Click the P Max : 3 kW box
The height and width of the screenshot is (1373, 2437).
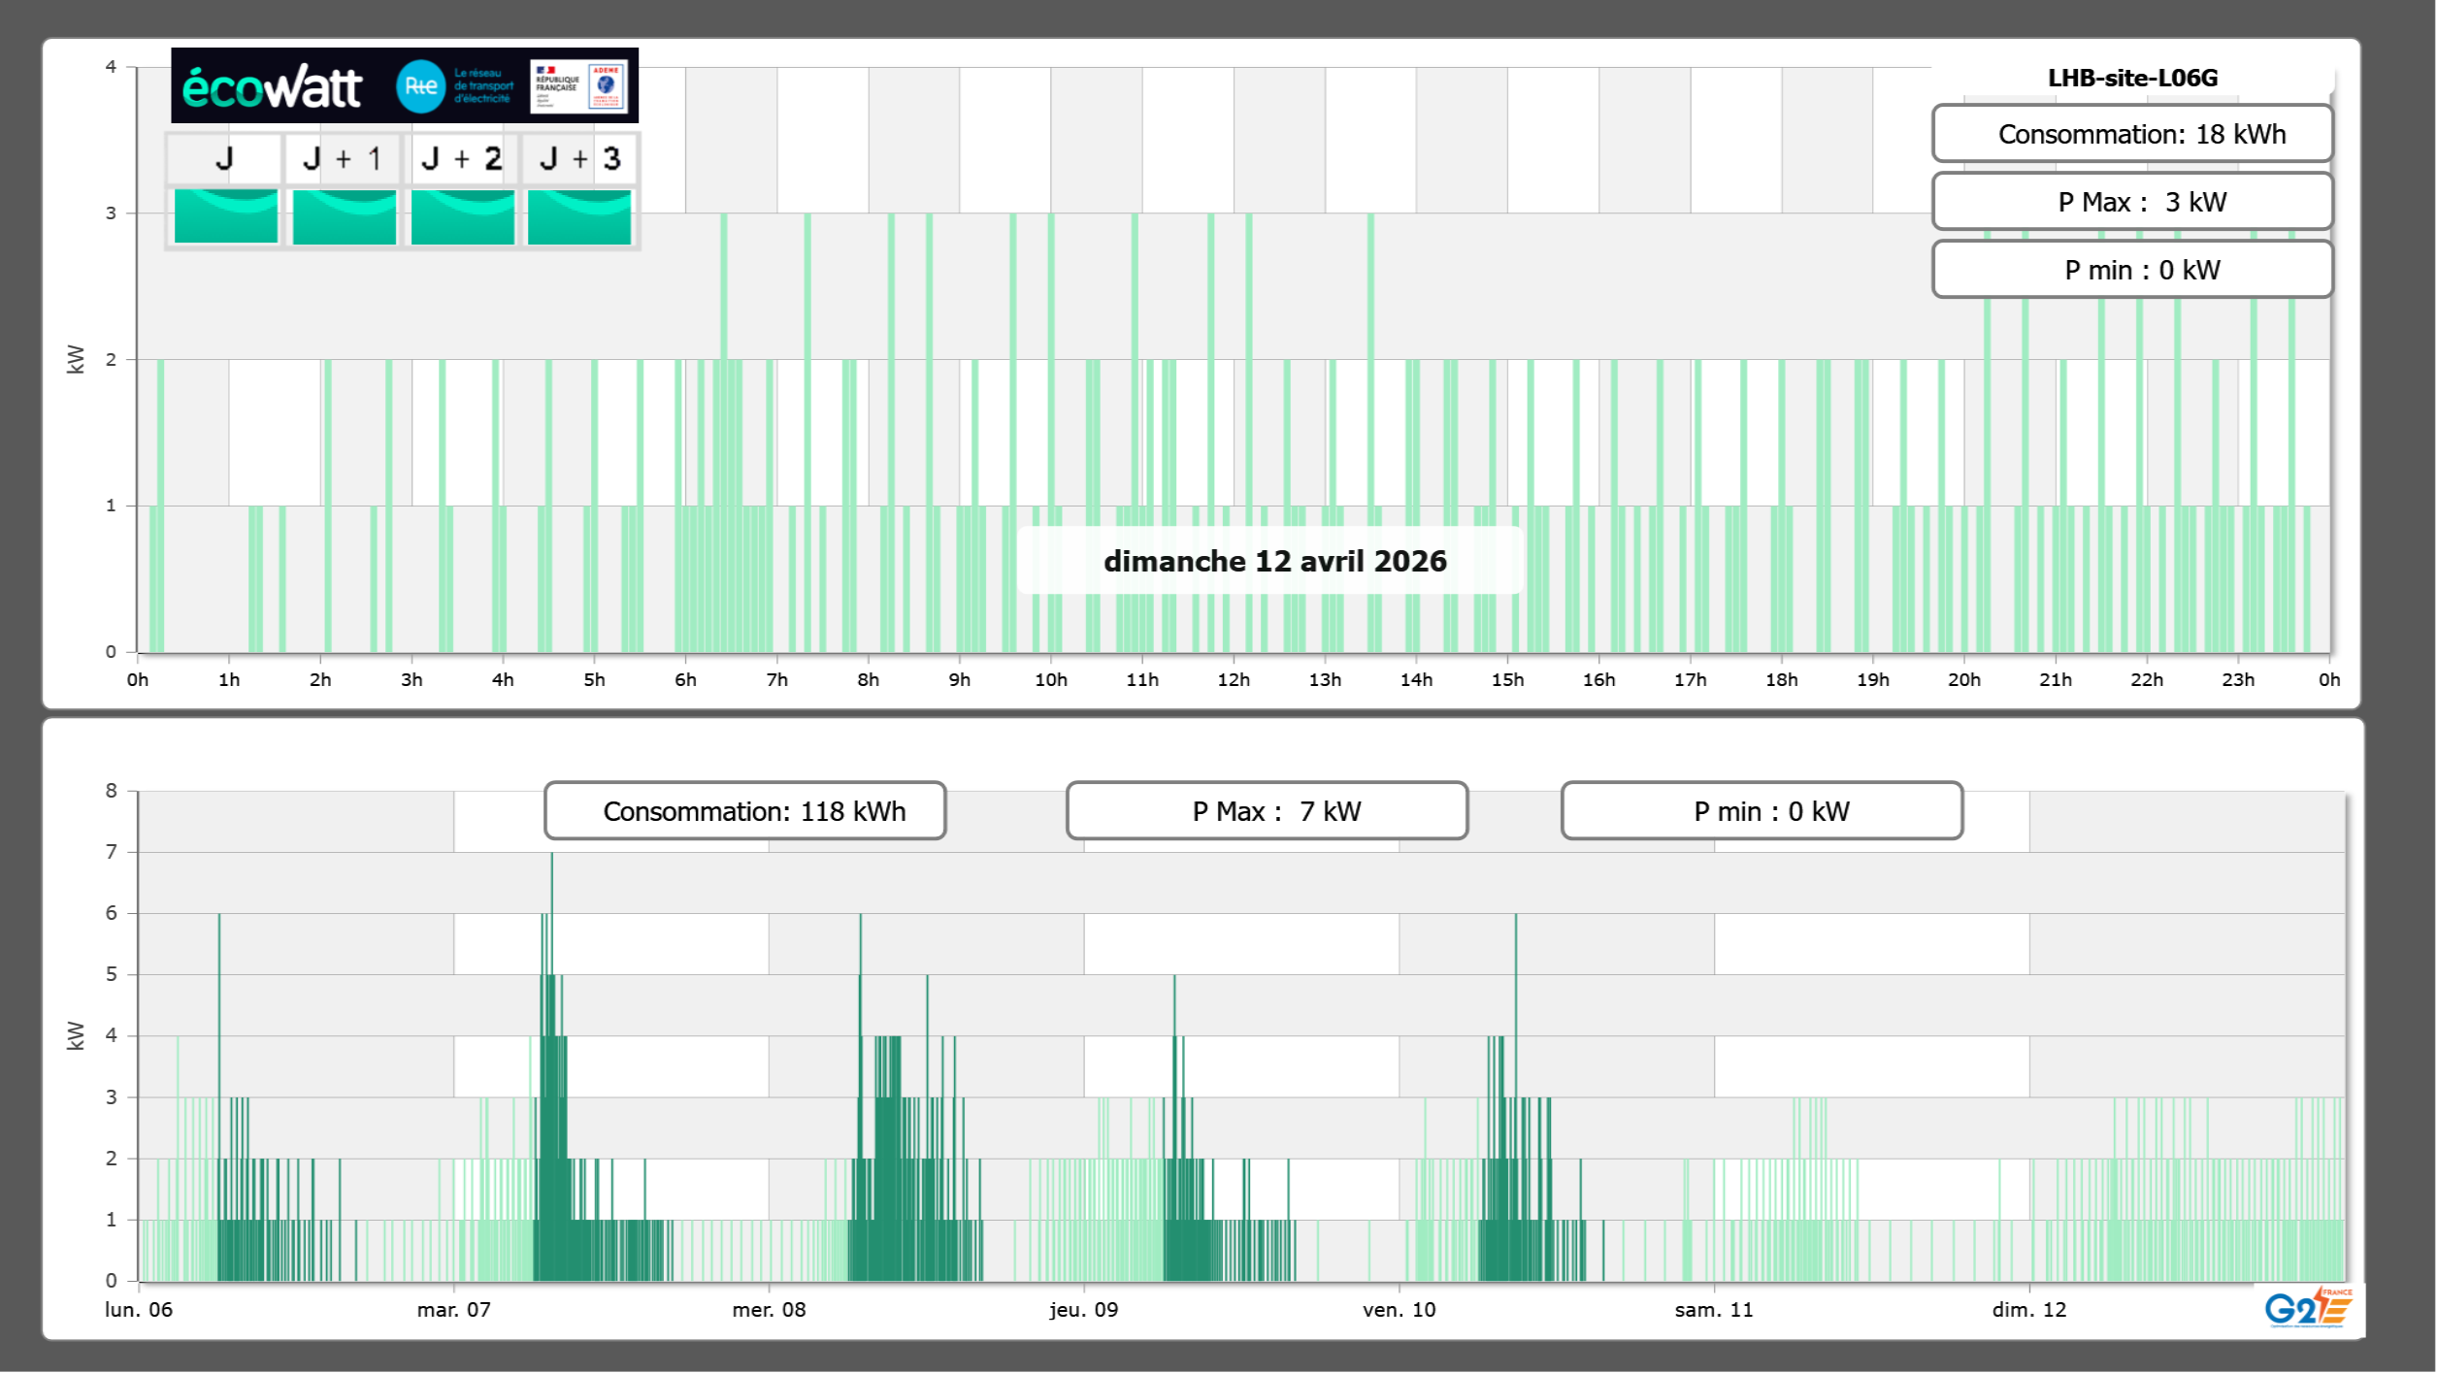point(2131,202)
